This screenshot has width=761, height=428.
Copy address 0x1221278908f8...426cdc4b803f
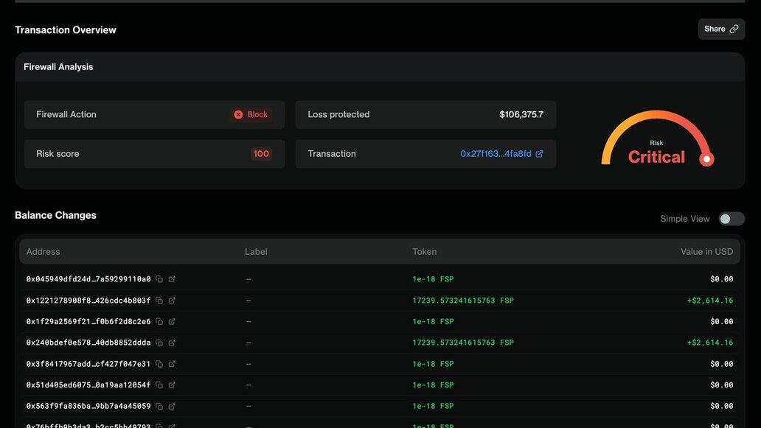coord(159,301)
